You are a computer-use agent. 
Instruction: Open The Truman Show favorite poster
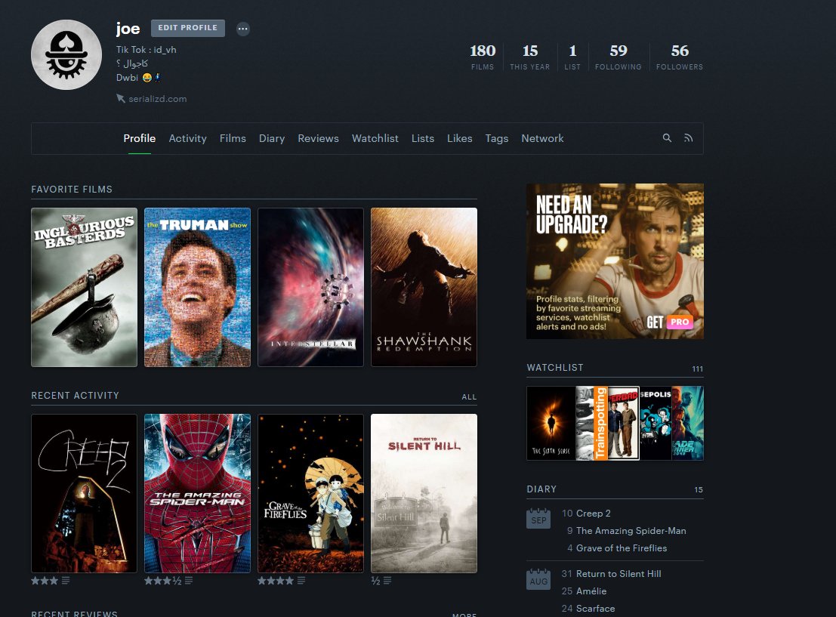pyautogui.click(x=197, y=287)
